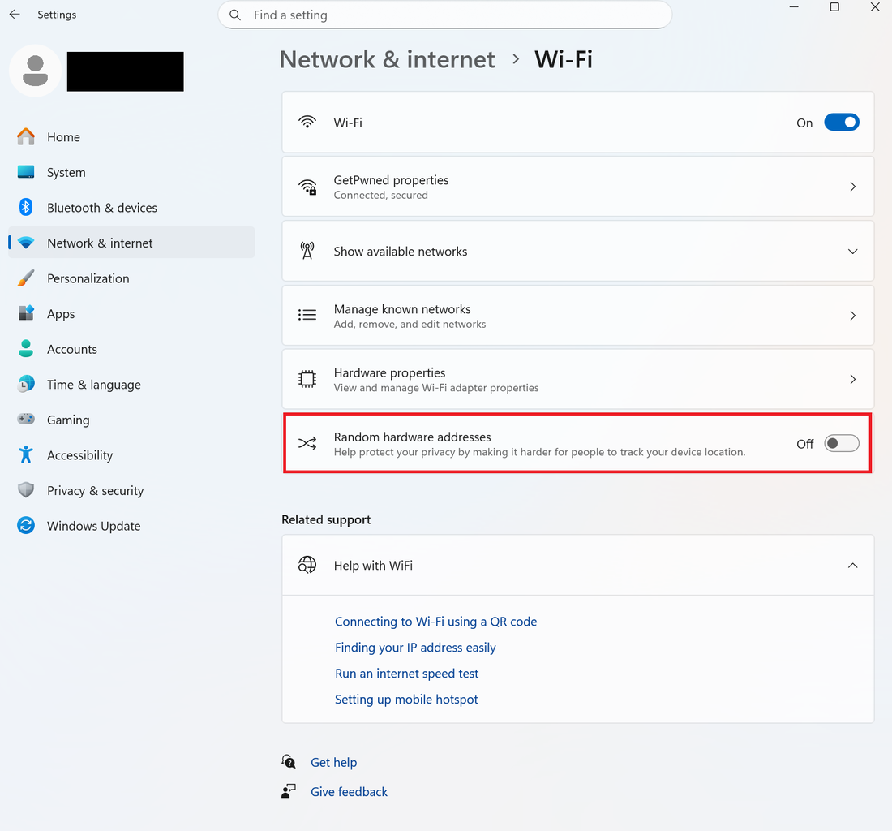
Task: Click Give feedback link
Action: [349, 791]
